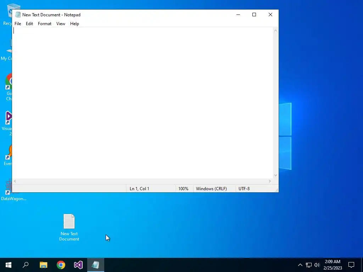363x272 pixels.
Task: Select the New Text Document desktop file
Action: [x=69, y=227]
